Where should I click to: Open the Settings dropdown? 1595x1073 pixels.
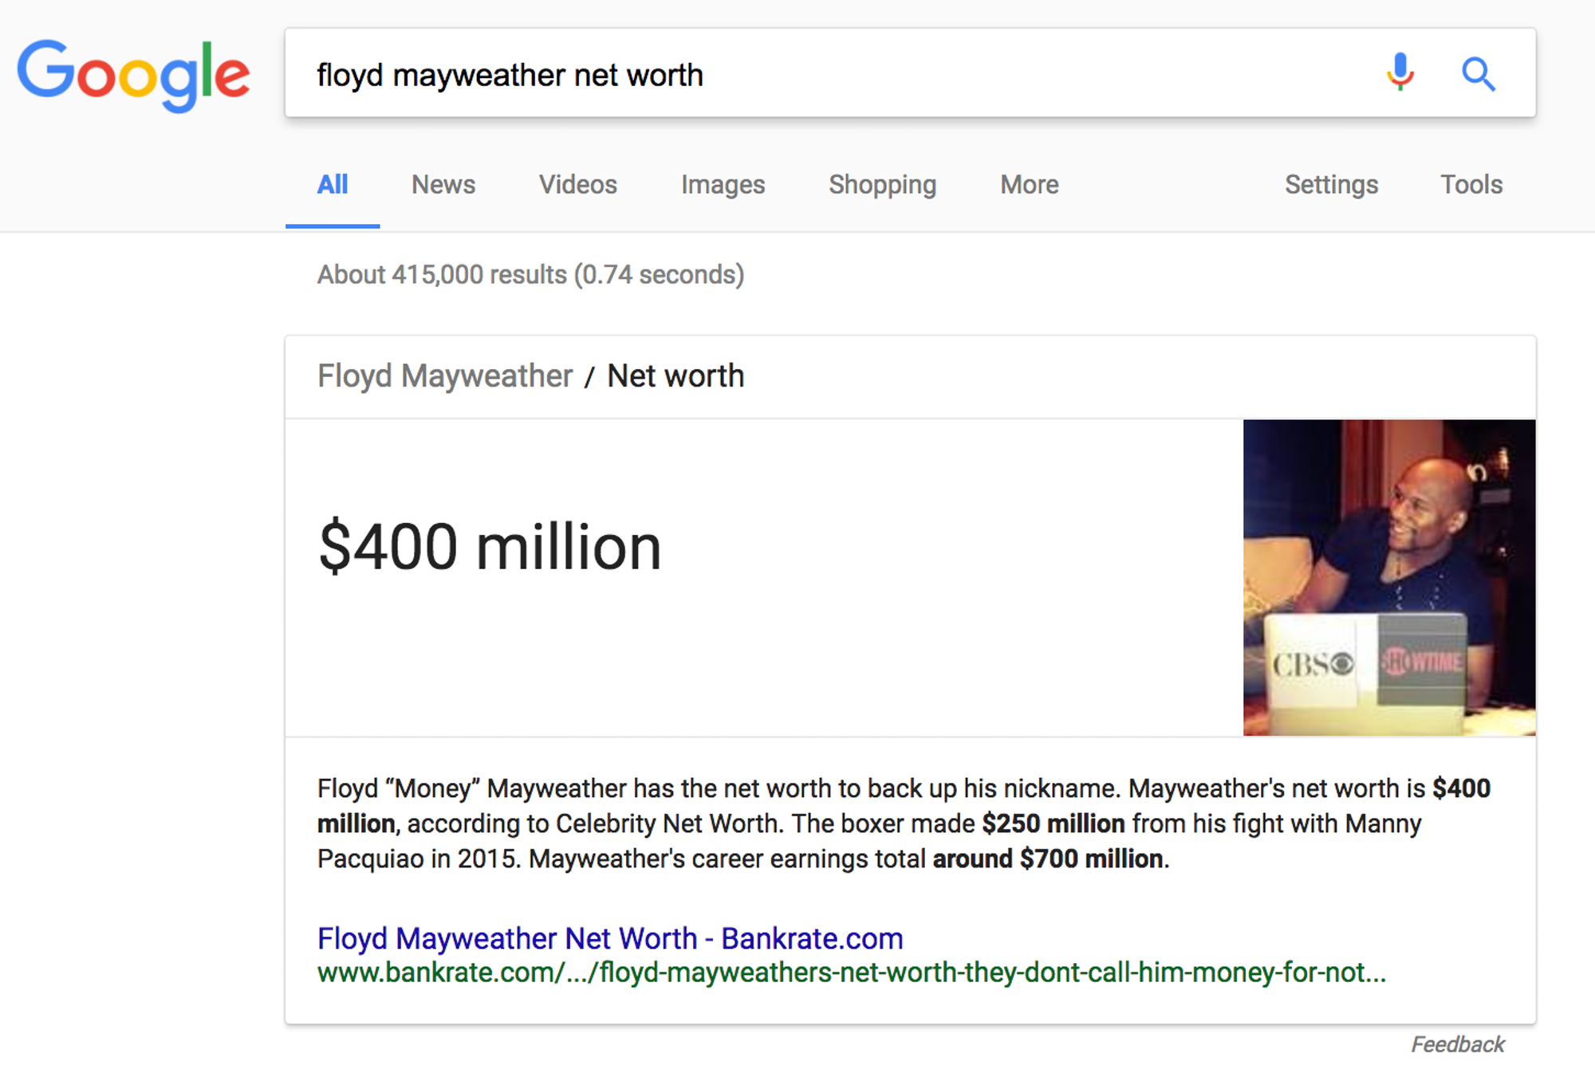(x=1330, y=185)
